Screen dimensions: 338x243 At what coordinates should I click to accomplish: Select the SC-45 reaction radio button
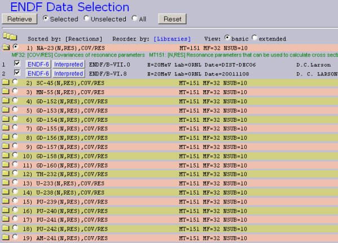pyautogui.click(x=15, y=82)
